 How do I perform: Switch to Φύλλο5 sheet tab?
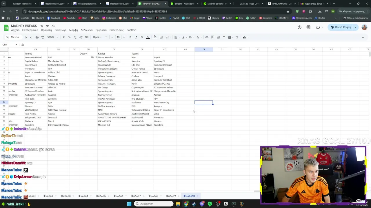point(101,196)
